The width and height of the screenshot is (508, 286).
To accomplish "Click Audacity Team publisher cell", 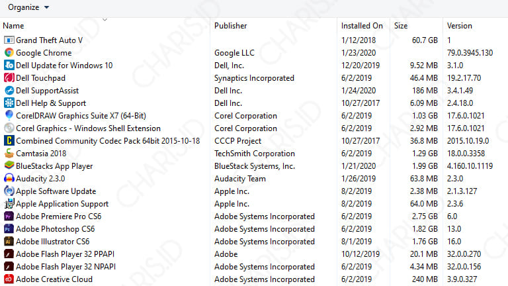I will 240,179.
